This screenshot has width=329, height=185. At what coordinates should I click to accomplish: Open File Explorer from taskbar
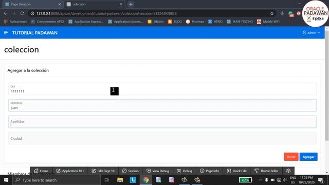point(120,180)
